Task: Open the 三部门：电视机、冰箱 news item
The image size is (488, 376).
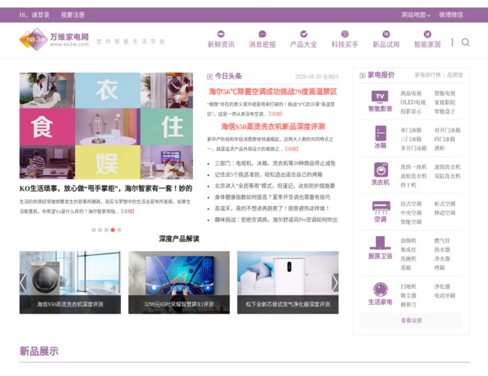Action: 275,163
